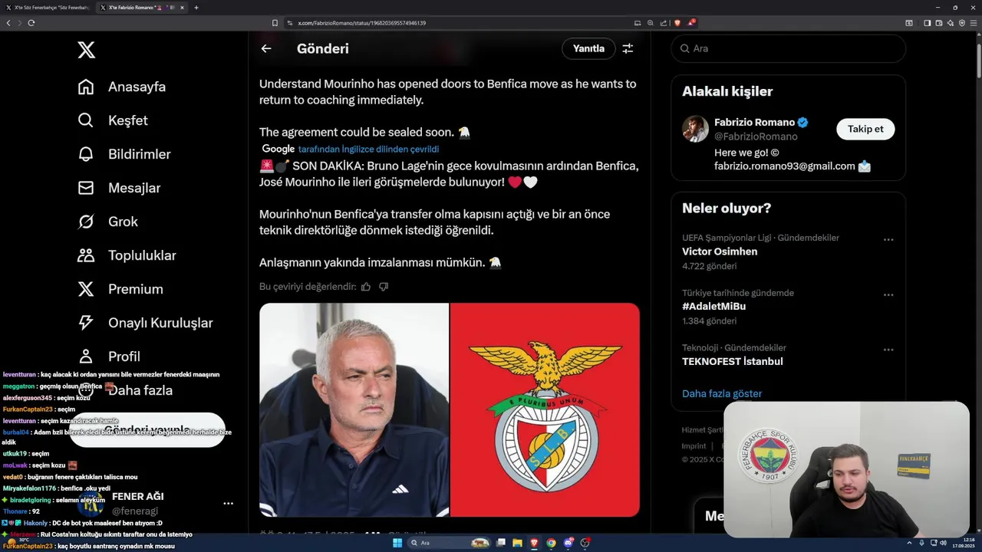Rate translation with thumbs up

(366, 287)
